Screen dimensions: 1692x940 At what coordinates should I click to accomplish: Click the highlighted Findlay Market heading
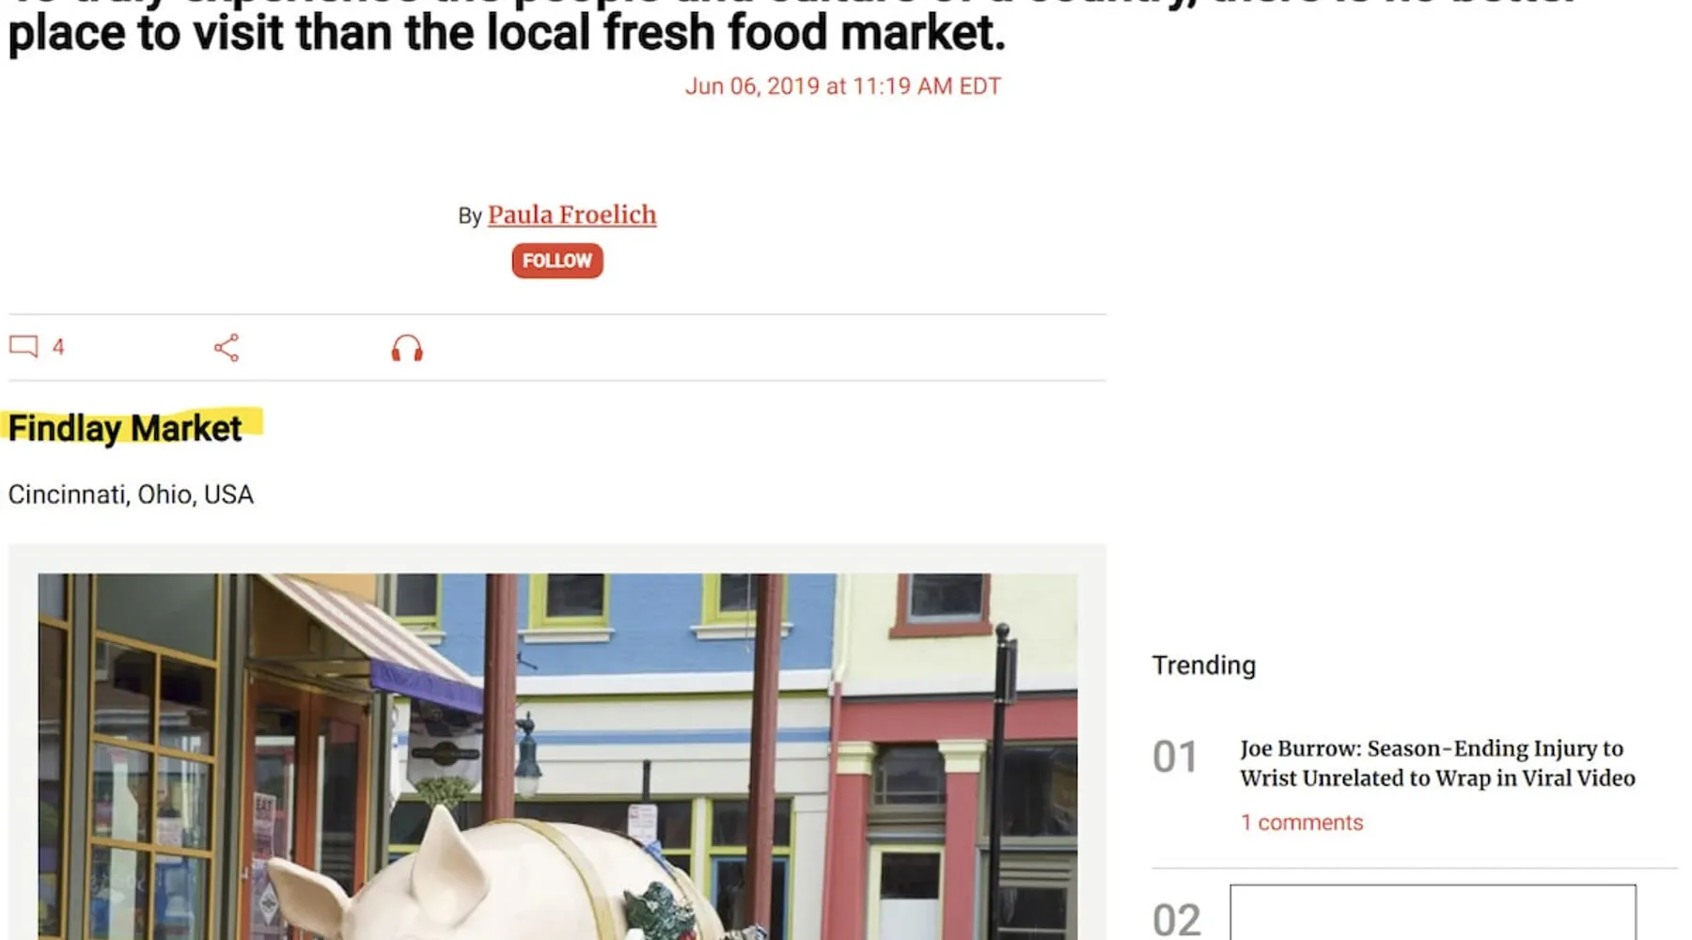(125, 429)
